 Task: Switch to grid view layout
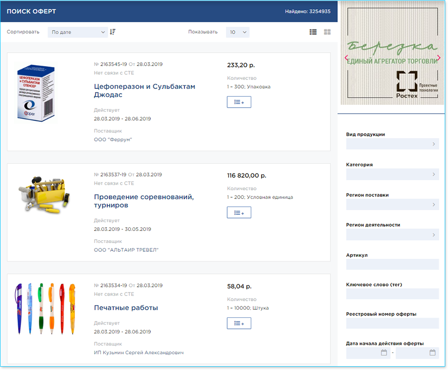(x=327, y=32)
